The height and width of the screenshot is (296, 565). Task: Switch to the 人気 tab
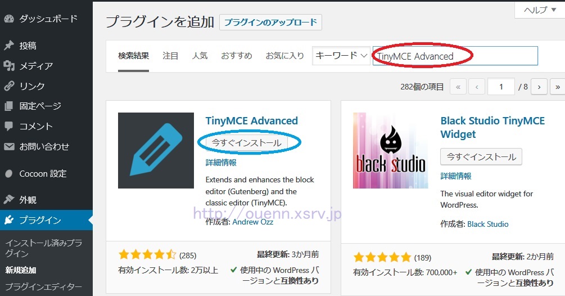[200, 56]
